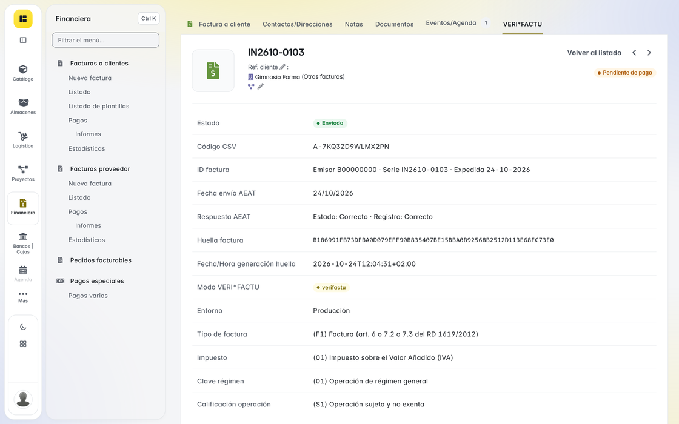679x424 pixels.
Task: Open Pedidos facturables menu item
Action: (101, 260)
